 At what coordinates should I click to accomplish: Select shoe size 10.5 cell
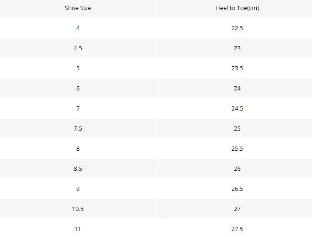tap(78, 209)
